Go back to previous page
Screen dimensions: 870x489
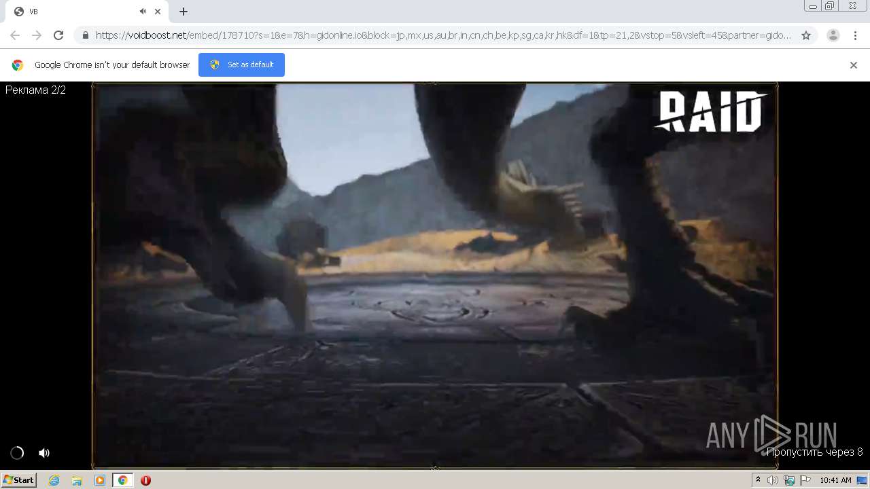[x=15, y=35]
